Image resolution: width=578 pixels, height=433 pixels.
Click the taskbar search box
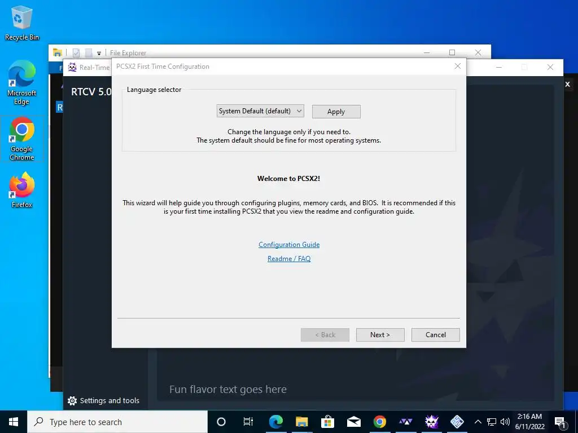(117, 422)
